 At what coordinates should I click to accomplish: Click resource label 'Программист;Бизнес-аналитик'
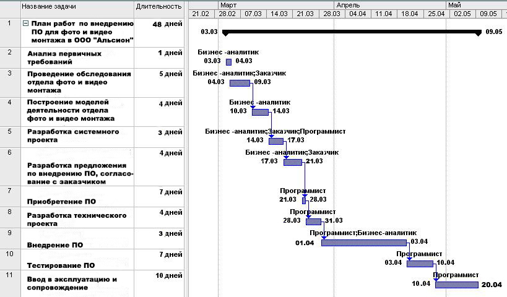click(363, 233)
